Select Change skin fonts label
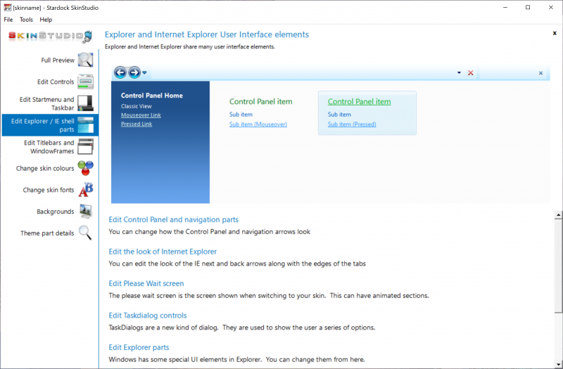This screenshot has width=563, height=369. 49,190
